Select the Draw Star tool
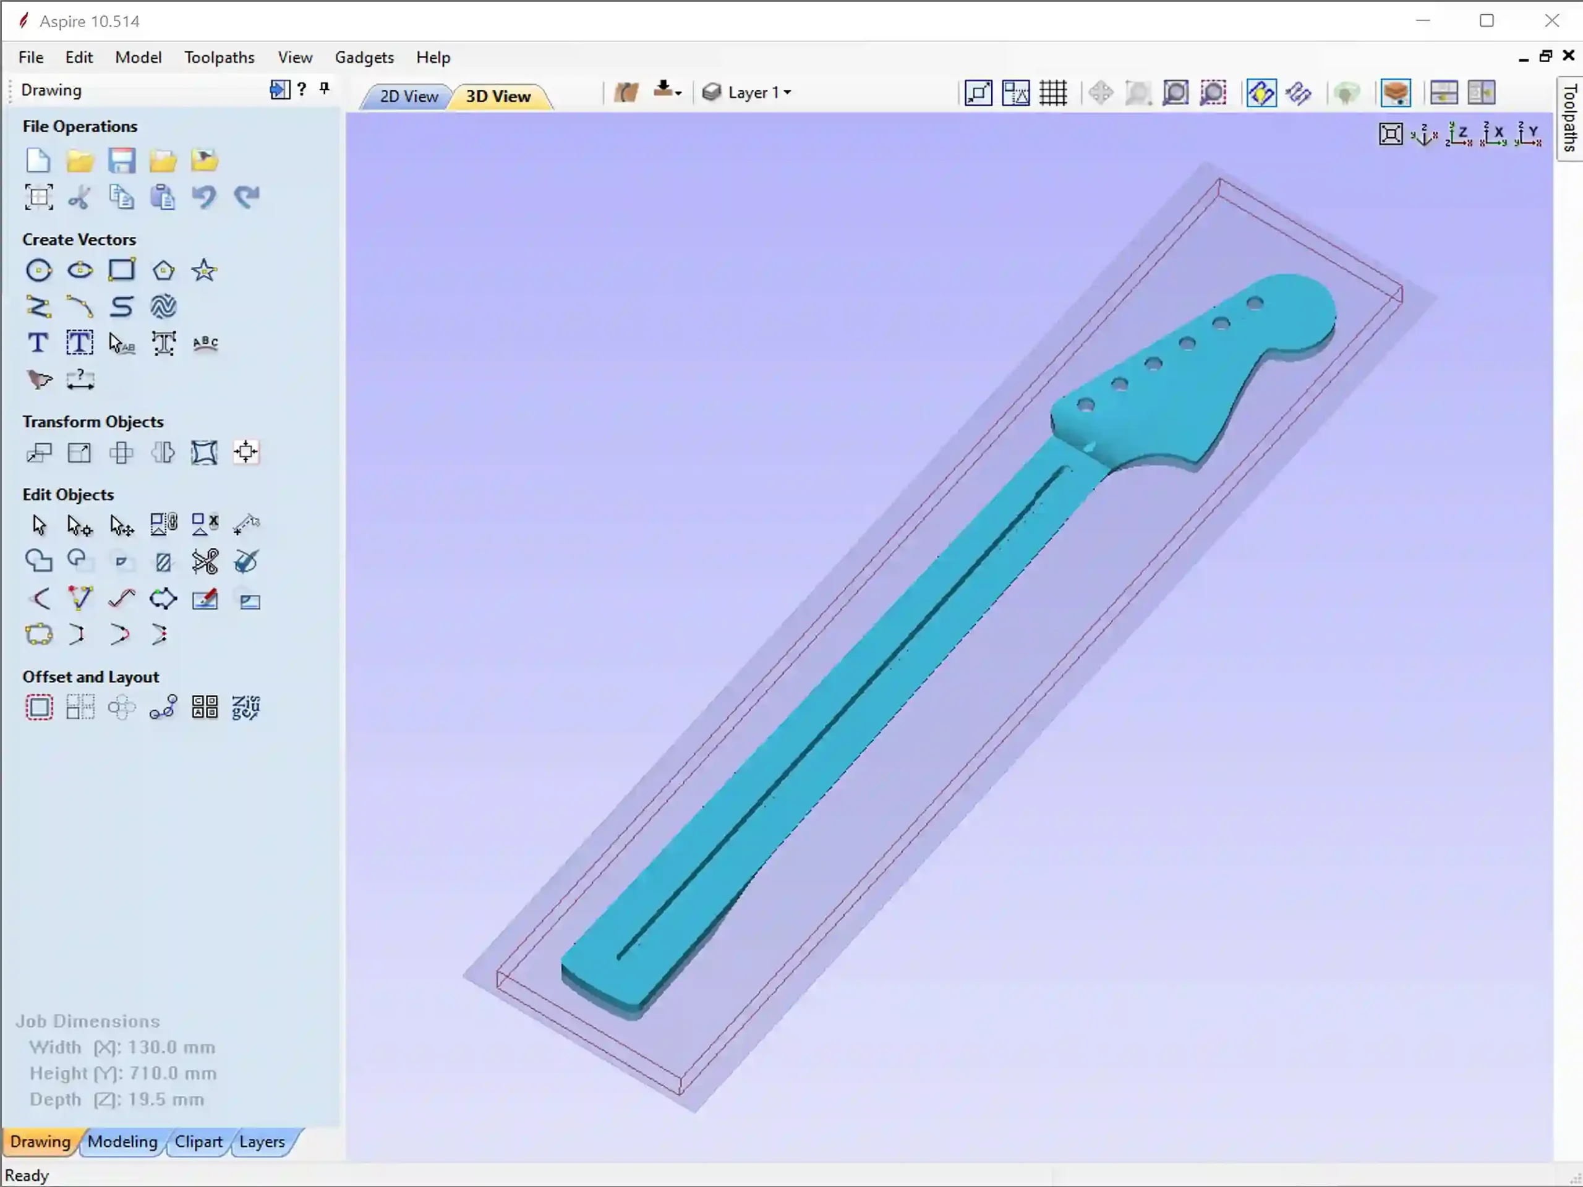The image size is (1583, 1187). (205, 270)
